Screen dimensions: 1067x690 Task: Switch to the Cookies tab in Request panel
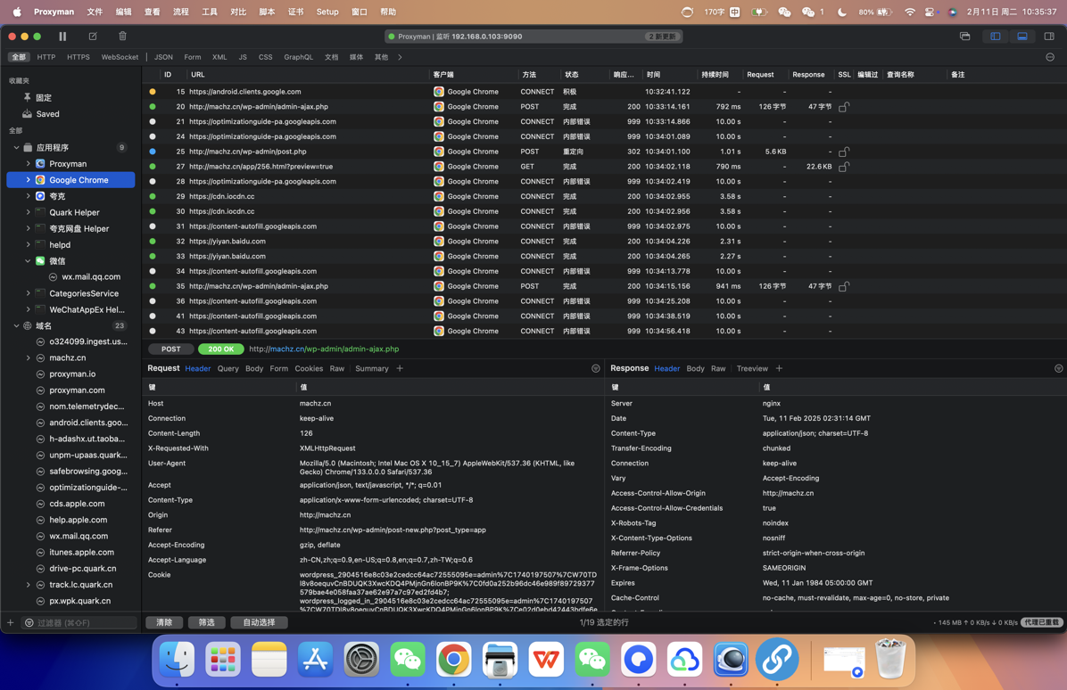pos(308,368)
